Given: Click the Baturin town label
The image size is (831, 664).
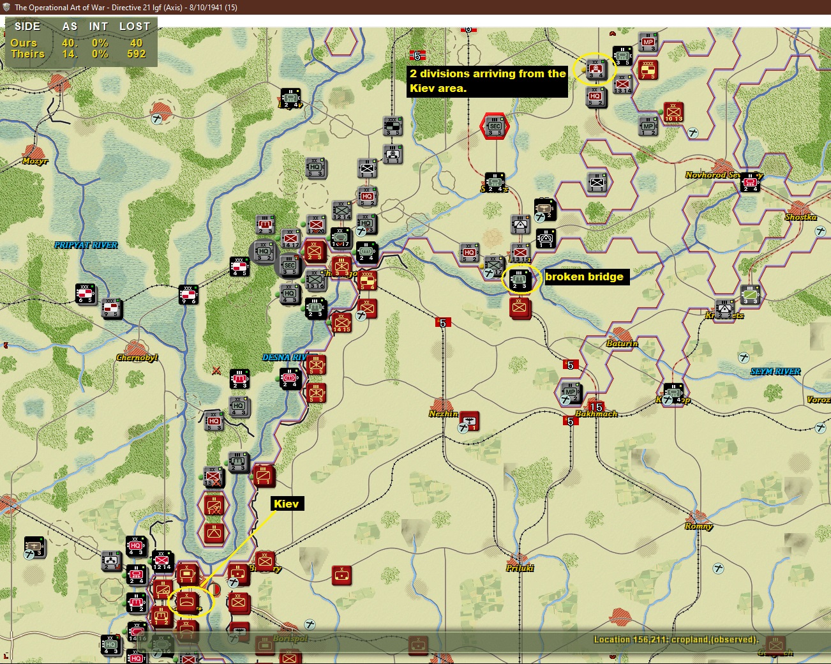Looking at the screenshot, I should pos(622,343).
